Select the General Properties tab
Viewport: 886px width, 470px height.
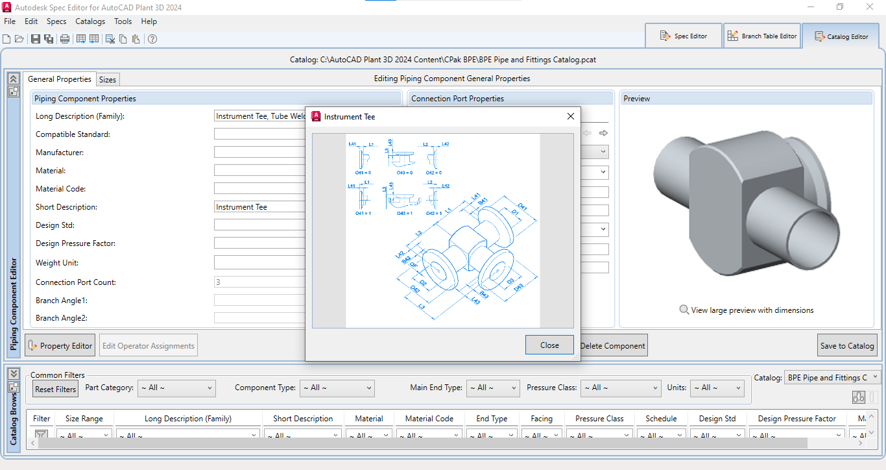point(60,79)
